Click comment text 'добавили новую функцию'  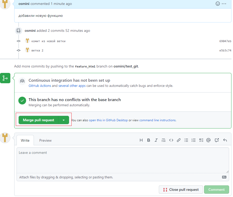tap(41, 16)
